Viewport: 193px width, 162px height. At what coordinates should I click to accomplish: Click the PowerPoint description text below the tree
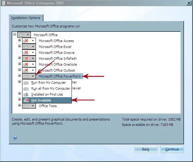pyautogui.click(x=61, y=121)
